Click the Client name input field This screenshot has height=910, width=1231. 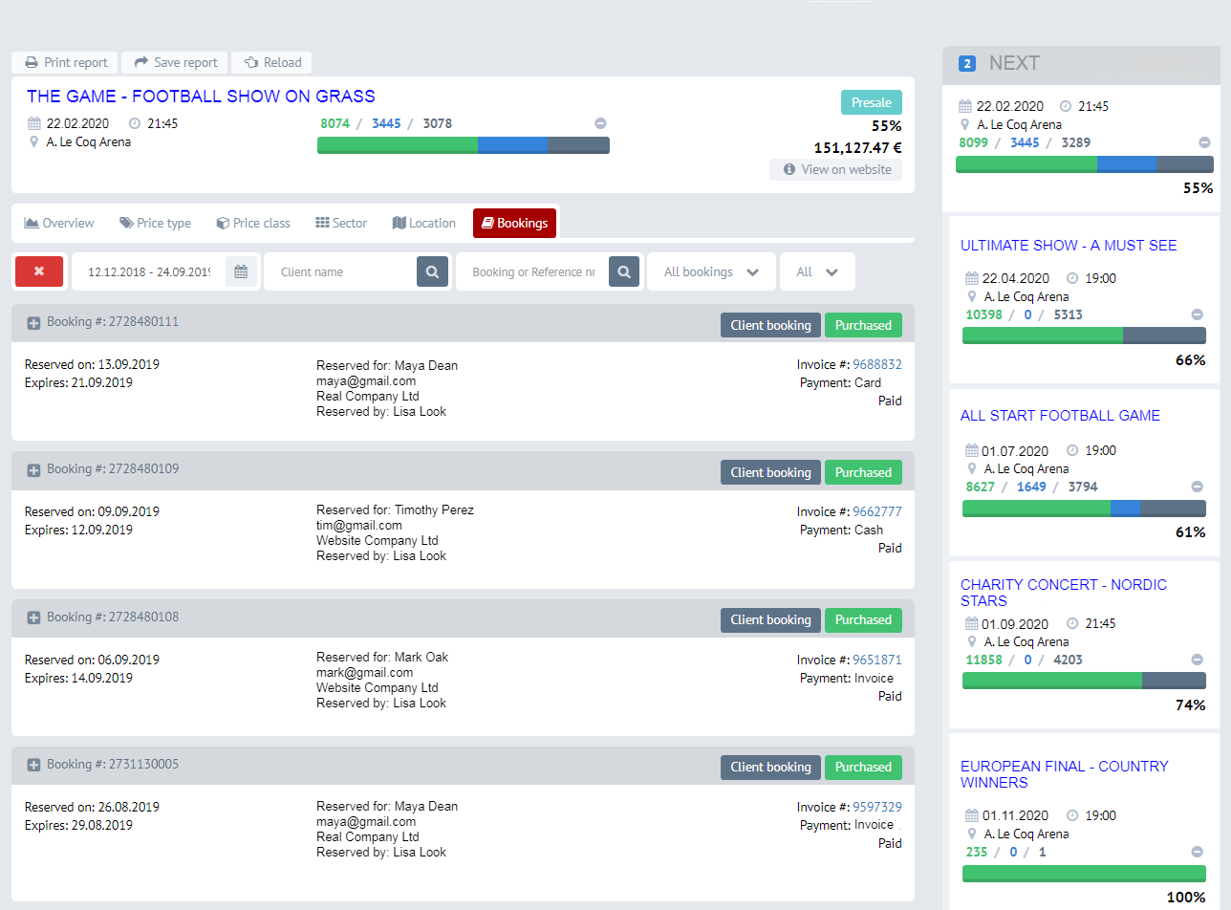(344, 271)
